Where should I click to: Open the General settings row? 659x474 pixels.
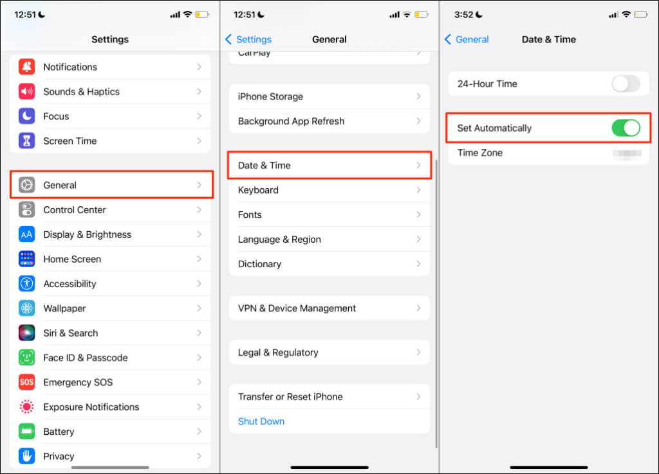(112, 184)
